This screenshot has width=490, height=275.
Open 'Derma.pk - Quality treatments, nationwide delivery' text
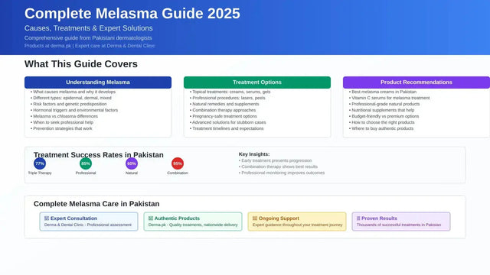tap(193, 225)
